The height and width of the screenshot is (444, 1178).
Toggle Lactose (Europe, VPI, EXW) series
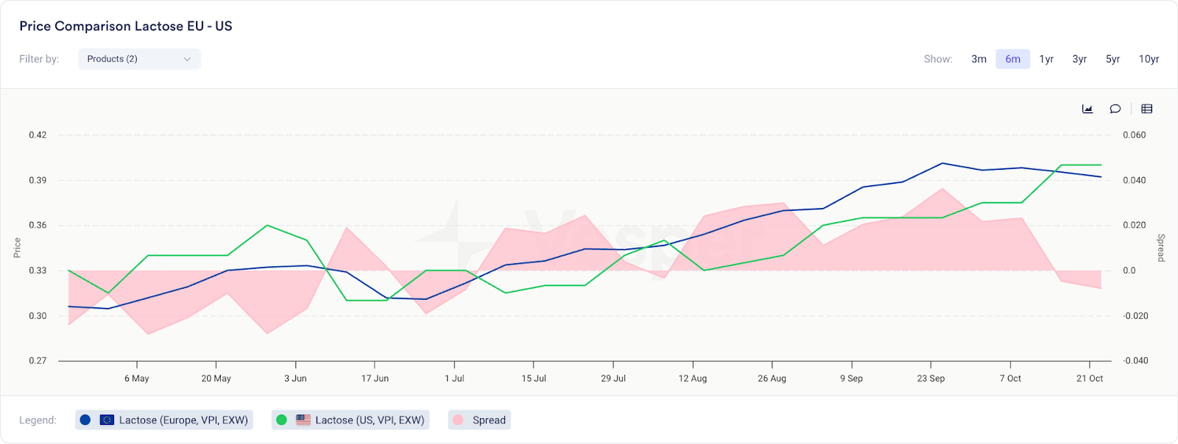pyautogui.click(x=183, y=420)
